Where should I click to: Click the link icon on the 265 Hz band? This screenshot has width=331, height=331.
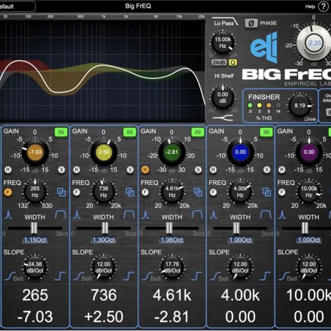61,192
